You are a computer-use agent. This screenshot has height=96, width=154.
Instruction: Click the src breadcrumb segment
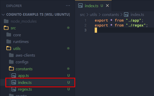coord(82,15)
